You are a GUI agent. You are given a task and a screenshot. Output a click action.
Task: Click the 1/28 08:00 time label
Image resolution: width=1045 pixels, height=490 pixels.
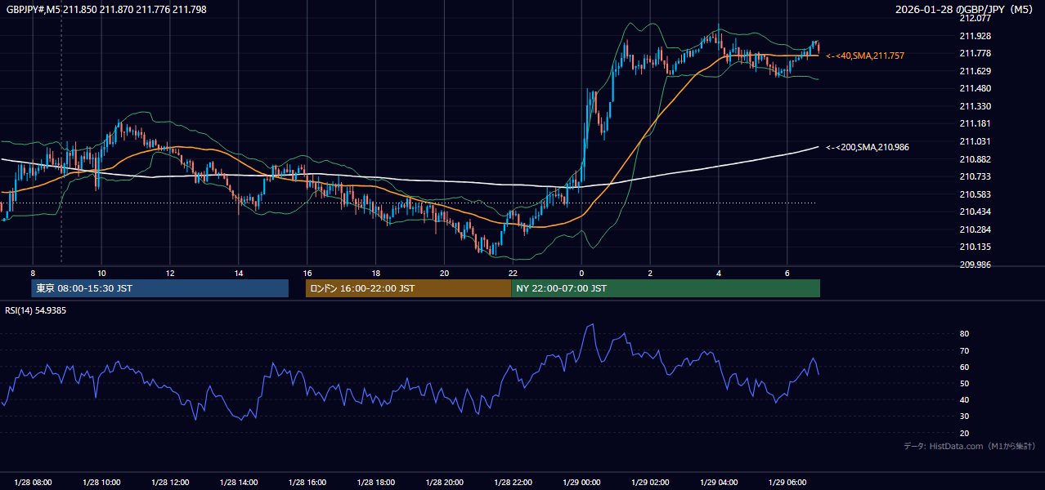34,482
